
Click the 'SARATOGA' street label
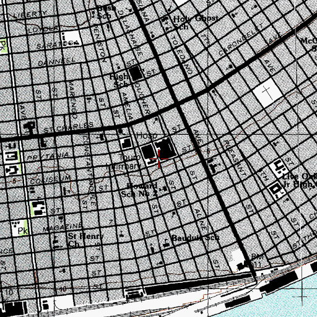click(58, 45)
